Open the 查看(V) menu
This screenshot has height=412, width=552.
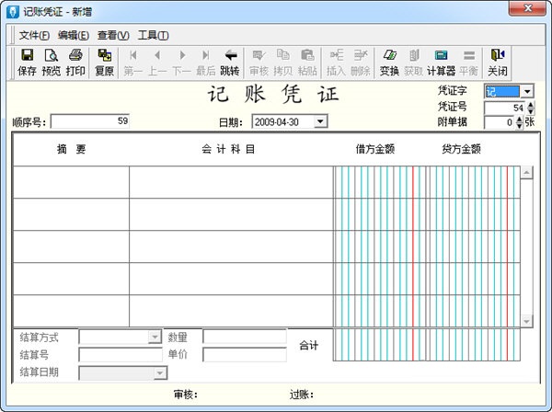click(x=113, y=35)
